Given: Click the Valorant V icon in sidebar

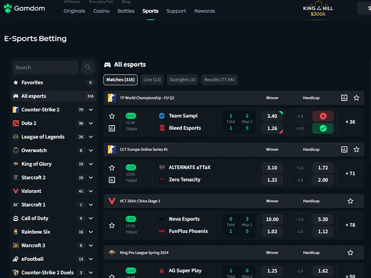Looking at the screenshot, I should [16, 191].
